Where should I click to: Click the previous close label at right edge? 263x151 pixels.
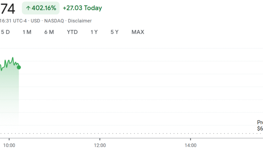point(259,125)
